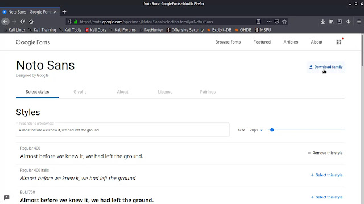Open the GHDB bookmark
This screenshot has width=364, height=204.
click(x=243, y=30)
